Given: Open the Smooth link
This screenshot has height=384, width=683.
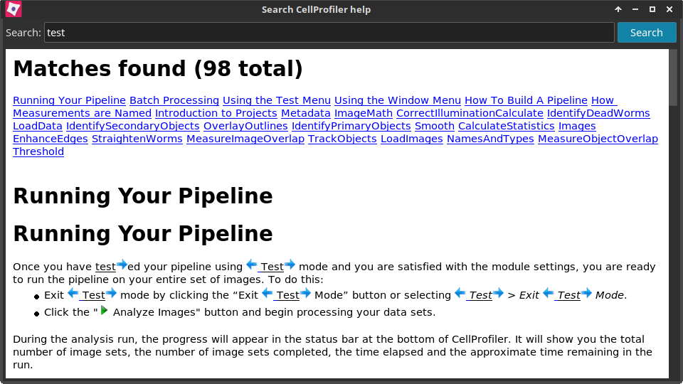Looking at the screenshot, I should click(x=434, y=126).
